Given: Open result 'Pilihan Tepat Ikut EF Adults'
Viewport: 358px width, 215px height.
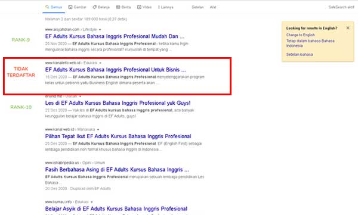Looking at the screenshot, I should pyautogui.click(x=118, y=136).
